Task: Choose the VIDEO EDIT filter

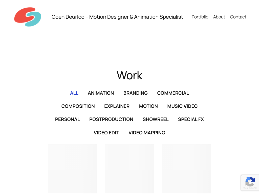Action: [106, 133]
